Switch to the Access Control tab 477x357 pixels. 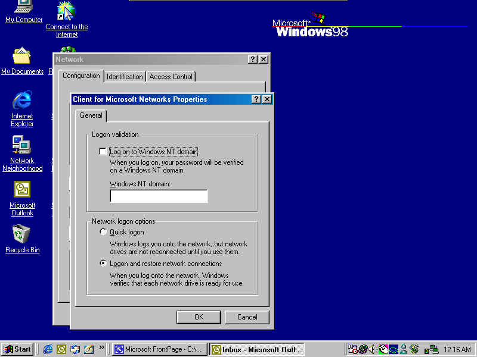coord(171,77)
